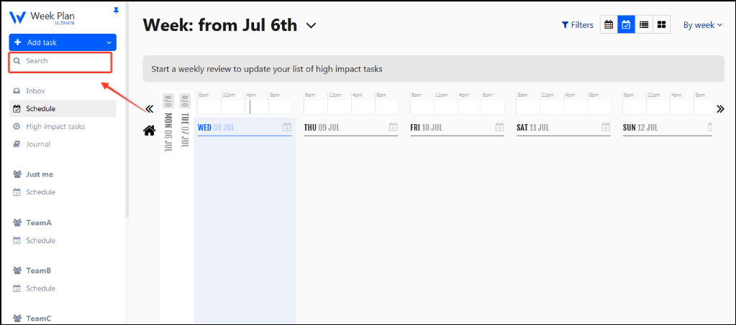The image size is (736, 325).
Task: Expand the Add task dropdown arrow
Action: [x=109, y=42]
